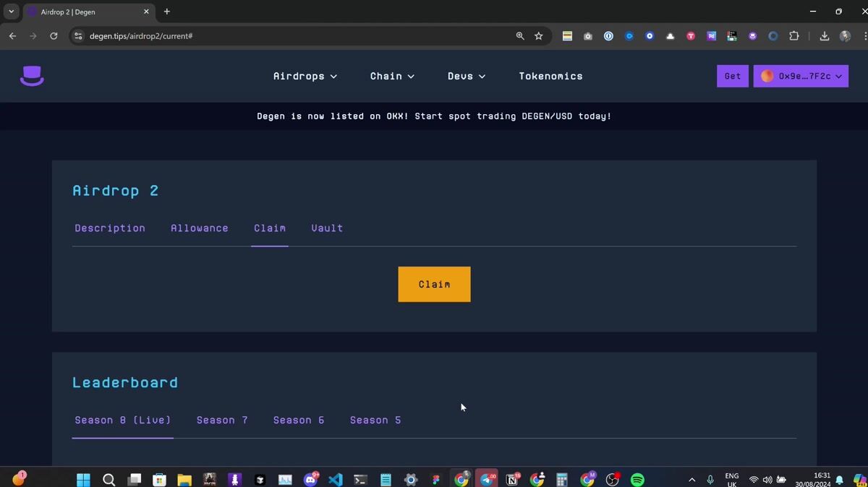This screenshot has height=487, width=868.
Task: View Season 7 leaderboard
Action: click(222, 421)
